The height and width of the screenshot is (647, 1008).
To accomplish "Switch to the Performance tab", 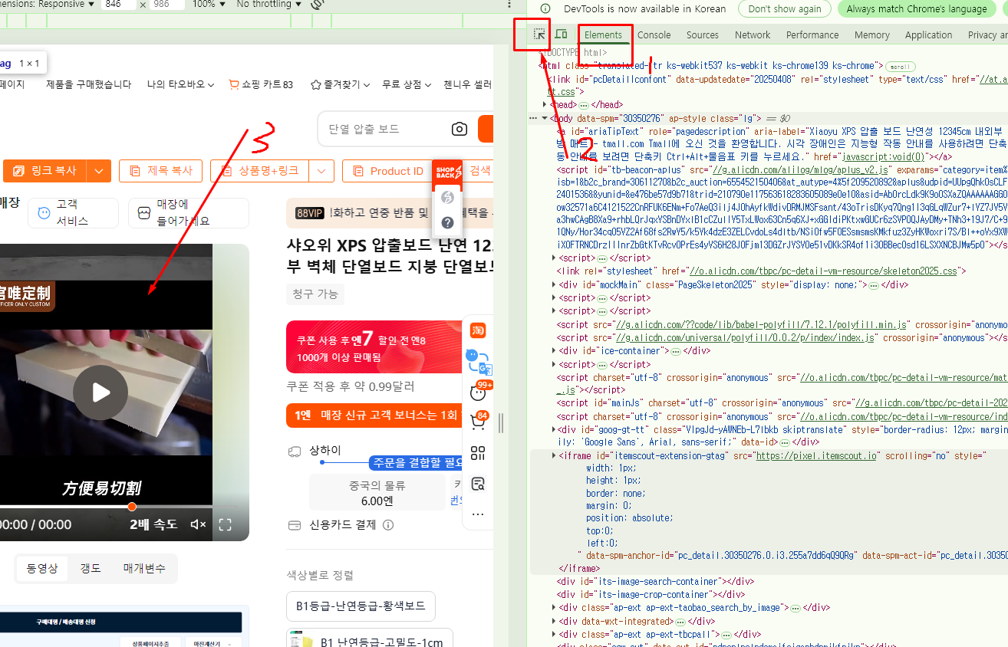I will (x=812, y=34).
